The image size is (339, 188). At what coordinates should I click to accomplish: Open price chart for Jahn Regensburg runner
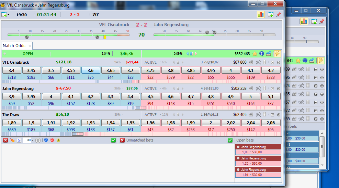(x=251, y=88)
